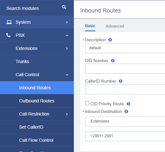This screenshot has height=152, width=165.
Task: Focus the Search modules field
Action: pyautogui.click(x=23, y=8)
